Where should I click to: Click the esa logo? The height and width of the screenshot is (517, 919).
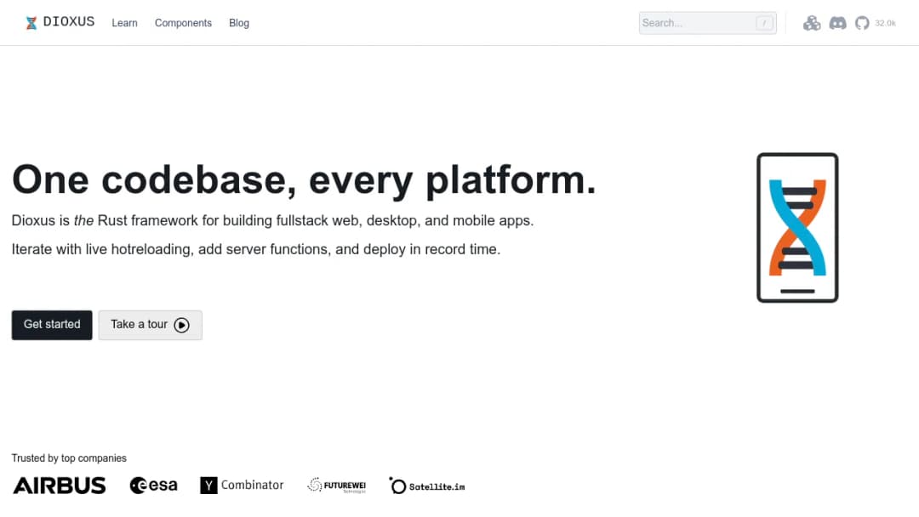click(153, 486)
